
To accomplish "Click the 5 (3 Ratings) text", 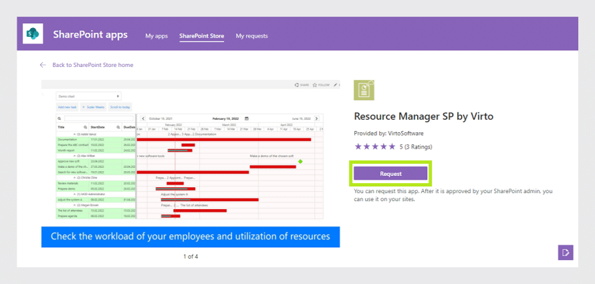I will pos(416,147).
